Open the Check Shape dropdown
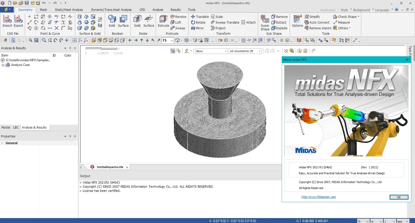This screenshot has height=223, width=415. coord(346,17)
